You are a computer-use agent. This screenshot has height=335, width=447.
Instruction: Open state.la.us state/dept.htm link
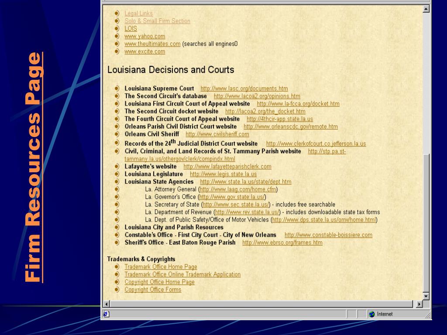point(246,182)
